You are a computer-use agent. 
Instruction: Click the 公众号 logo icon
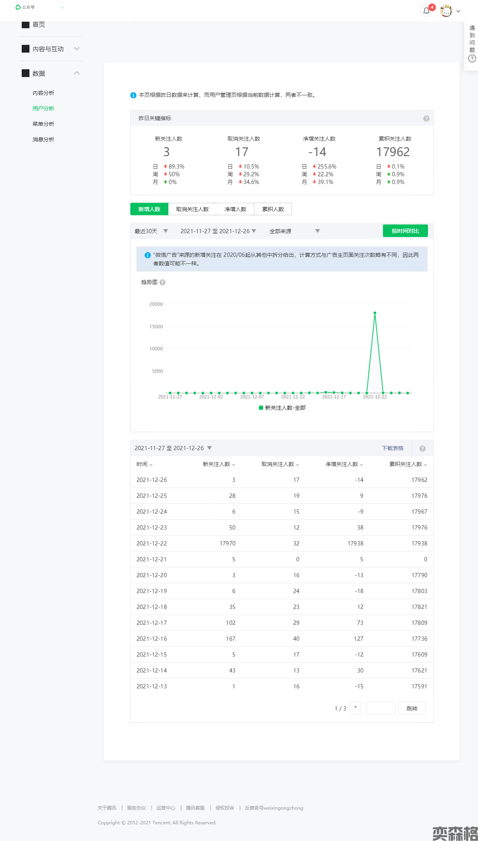tap(18, 7)
